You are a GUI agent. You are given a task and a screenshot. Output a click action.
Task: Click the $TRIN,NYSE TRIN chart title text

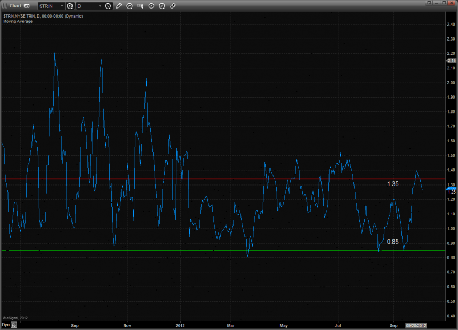[43, 16]
